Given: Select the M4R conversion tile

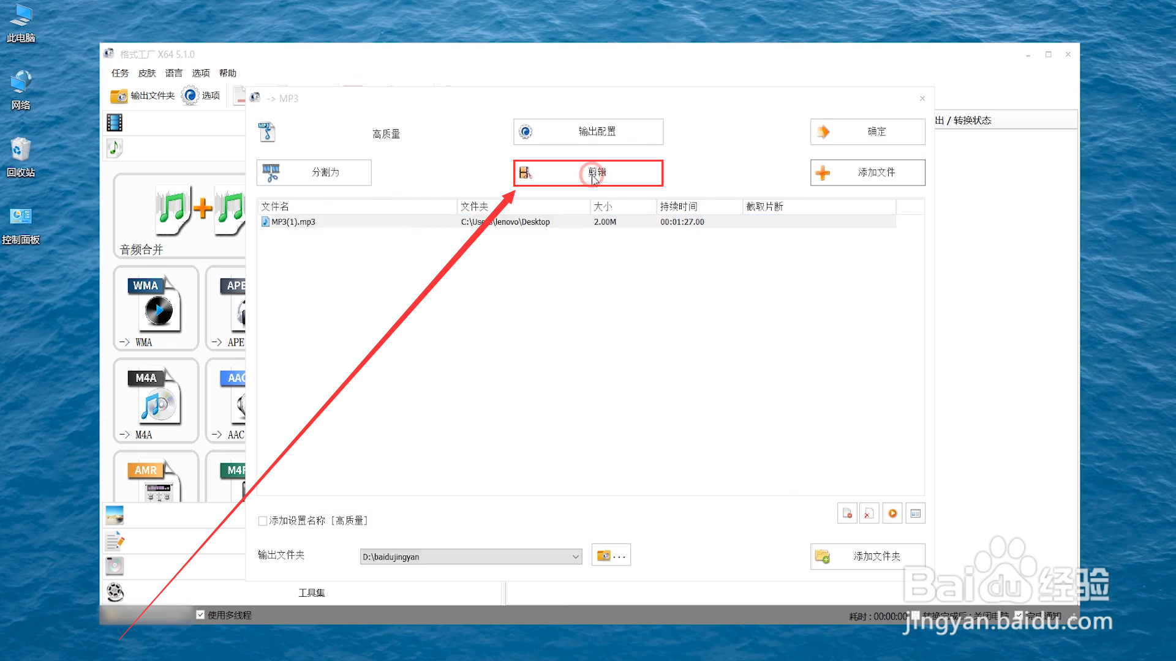Looking at the screenshot, I should tap(226, 477).
